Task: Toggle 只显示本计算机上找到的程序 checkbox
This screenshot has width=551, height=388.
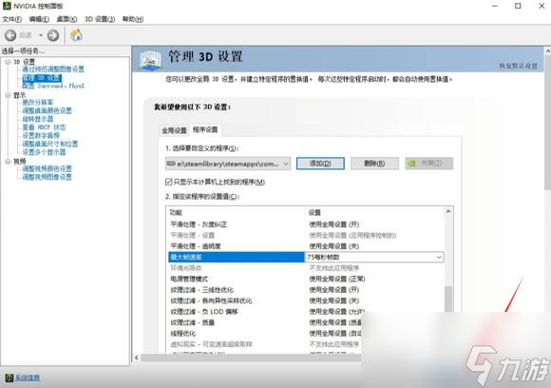Action: 168,182
